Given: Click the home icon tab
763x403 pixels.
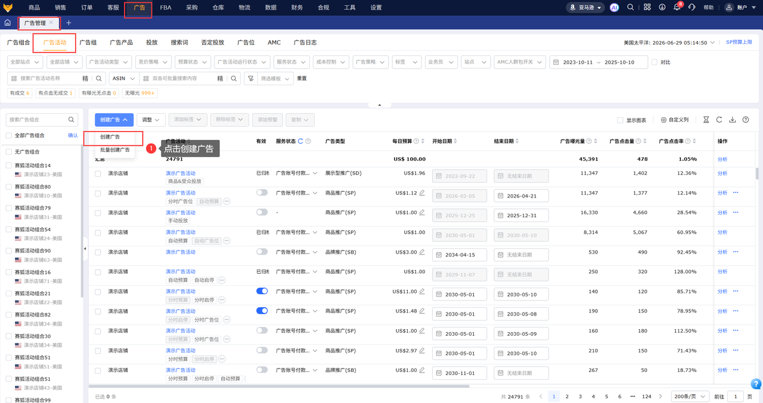Looking at the screenshot, I should 7,23.
